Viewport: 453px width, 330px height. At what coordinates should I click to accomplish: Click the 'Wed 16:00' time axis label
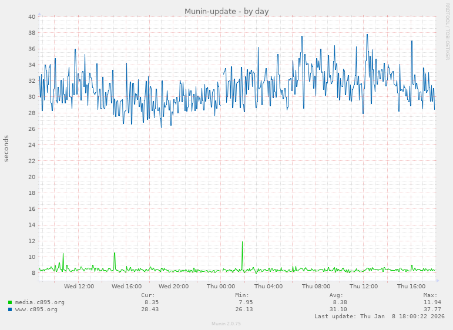click(x=126, y=287)
